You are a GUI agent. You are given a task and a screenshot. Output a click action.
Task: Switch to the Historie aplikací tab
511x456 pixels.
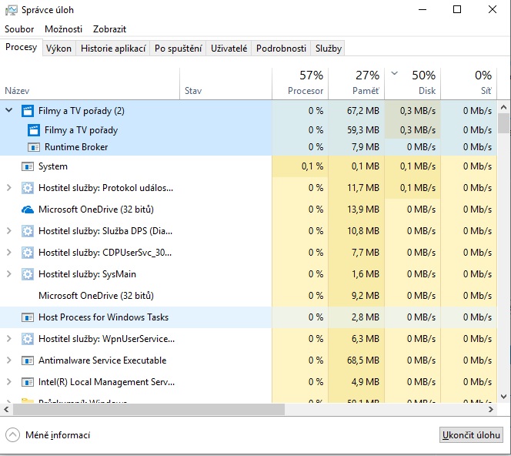click(113, 49)
